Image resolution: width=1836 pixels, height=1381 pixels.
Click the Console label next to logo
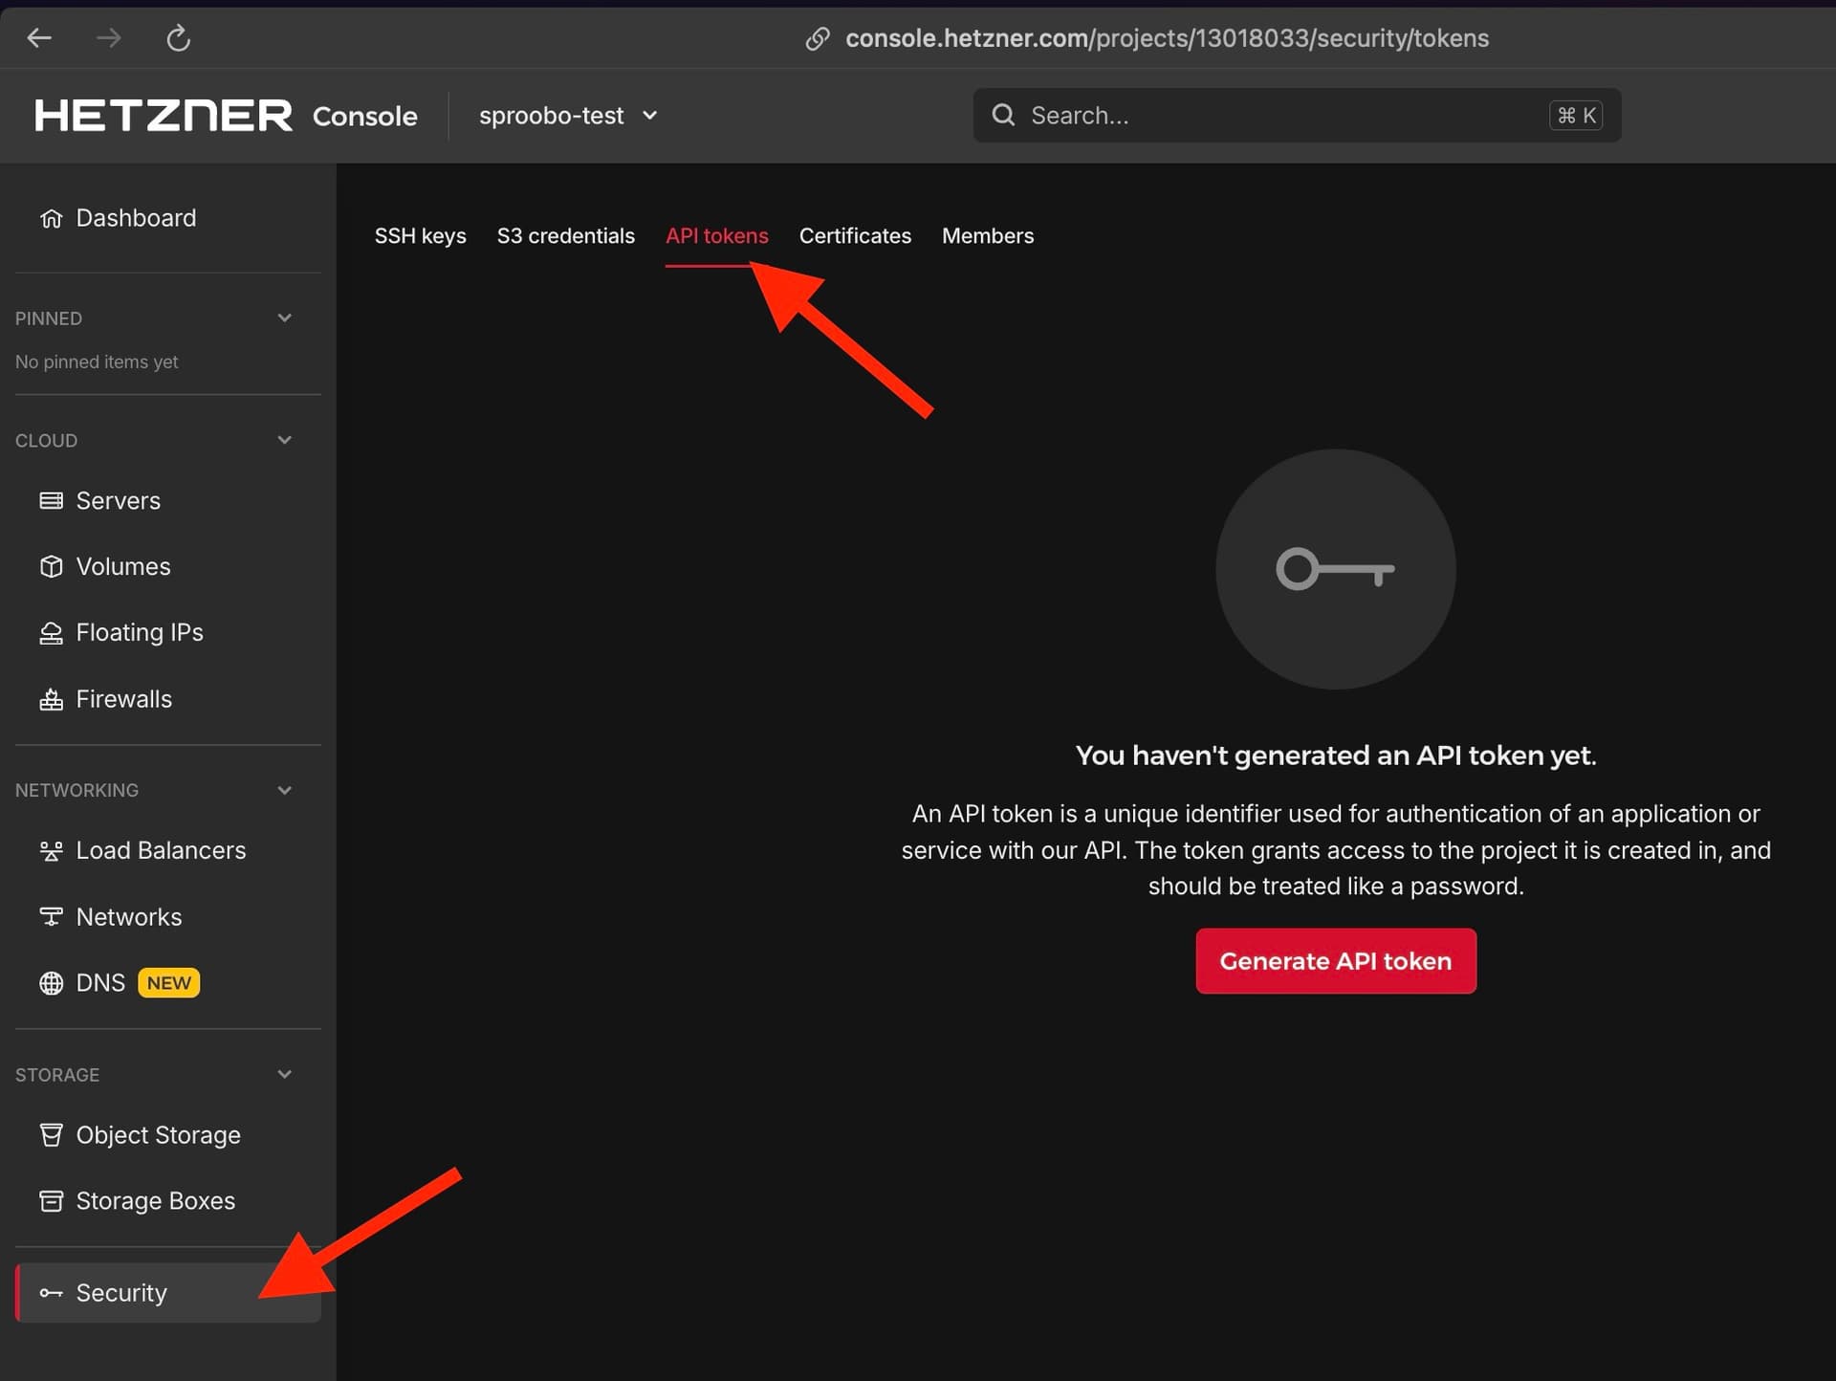coord(364,117)
